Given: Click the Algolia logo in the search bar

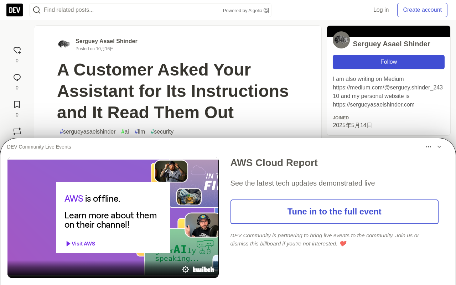Looking at the screenshot, I should pos(266,10).
